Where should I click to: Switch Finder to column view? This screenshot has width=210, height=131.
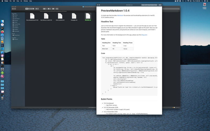[31, 9]
